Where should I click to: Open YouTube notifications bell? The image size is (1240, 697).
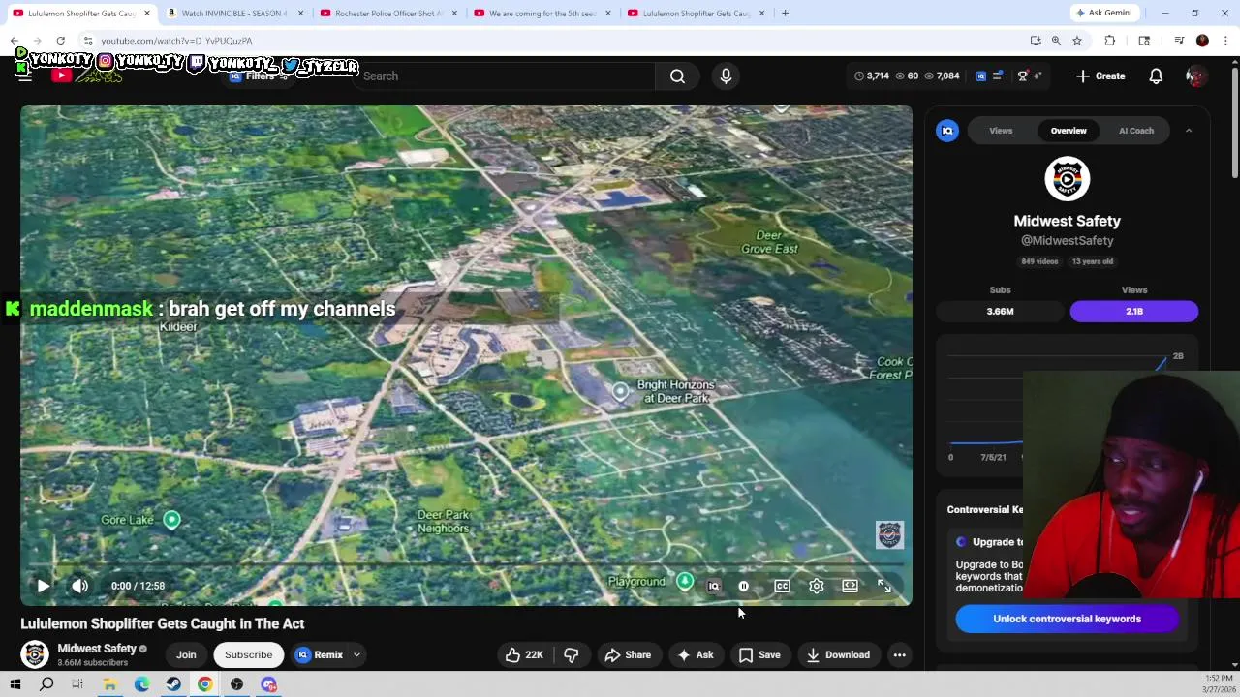[x=1156, y=76]
